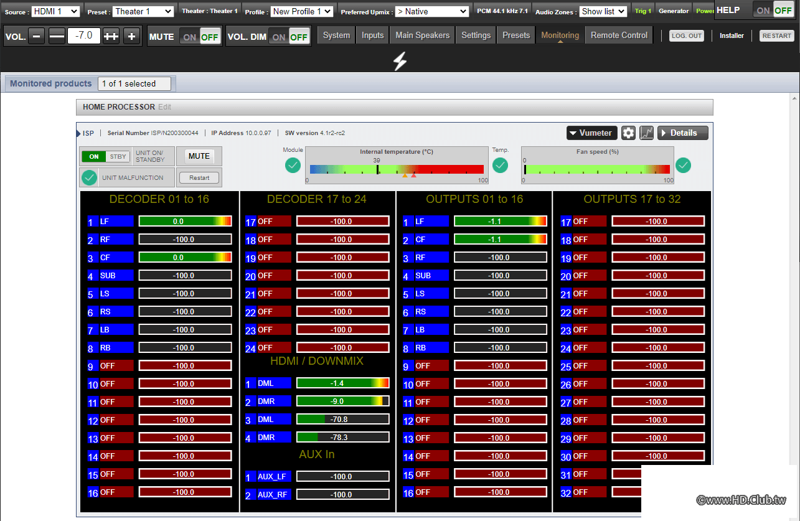Click the DMR downmix meter showing -78.3

[343, 437]
